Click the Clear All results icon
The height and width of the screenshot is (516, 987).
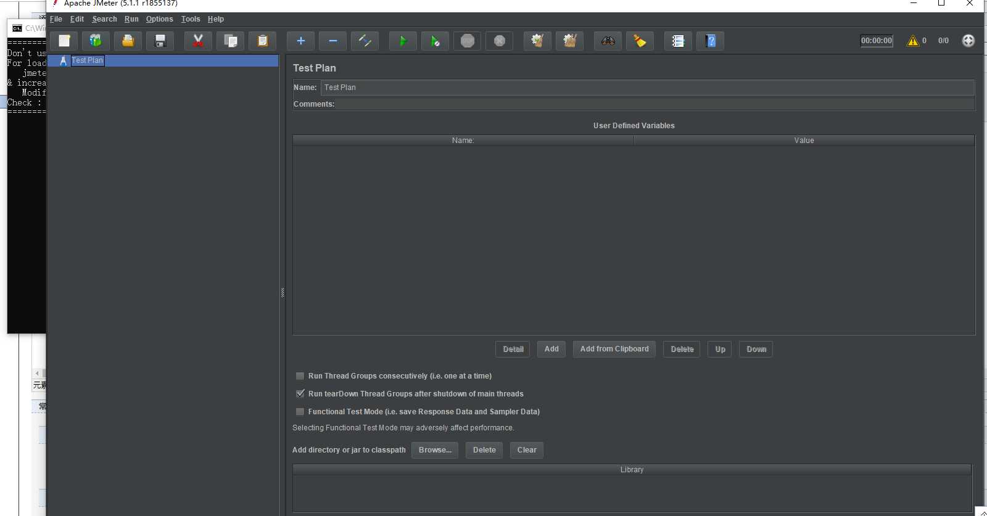click(569, 41)
